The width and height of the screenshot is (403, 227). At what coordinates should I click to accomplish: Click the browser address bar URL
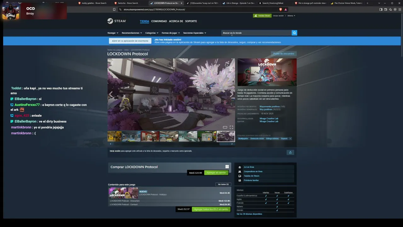pyautogui.click(x=154, y=9)
